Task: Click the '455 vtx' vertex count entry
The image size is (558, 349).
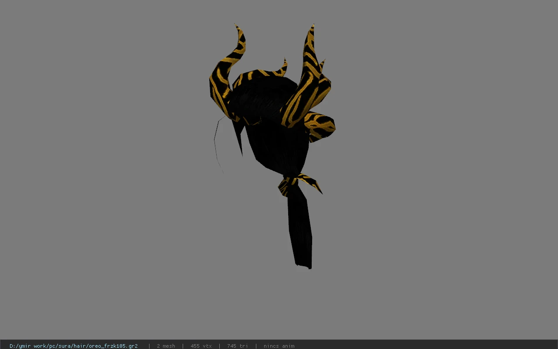Action: click(x=201, y=346)
